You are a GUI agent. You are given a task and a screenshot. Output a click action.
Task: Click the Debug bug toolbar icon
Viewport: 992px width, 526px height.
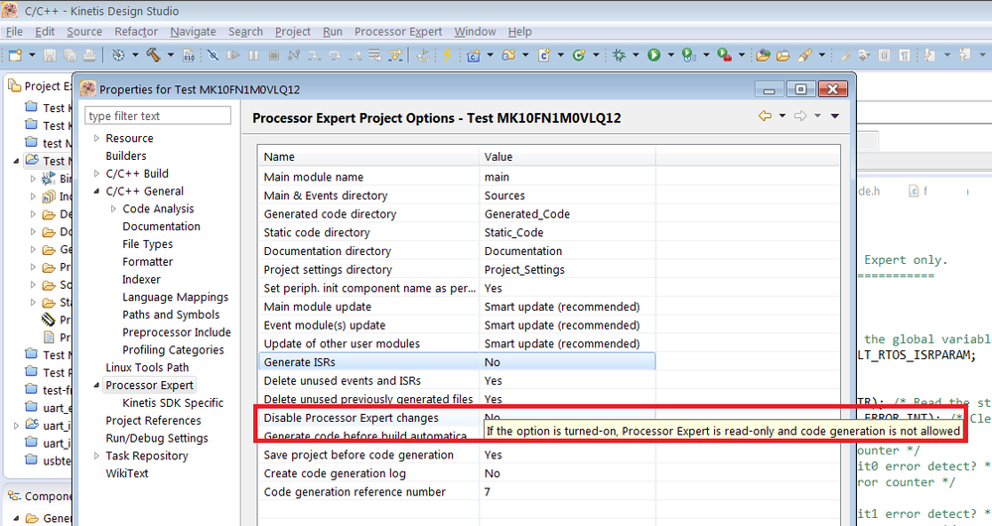coord(620,56)
